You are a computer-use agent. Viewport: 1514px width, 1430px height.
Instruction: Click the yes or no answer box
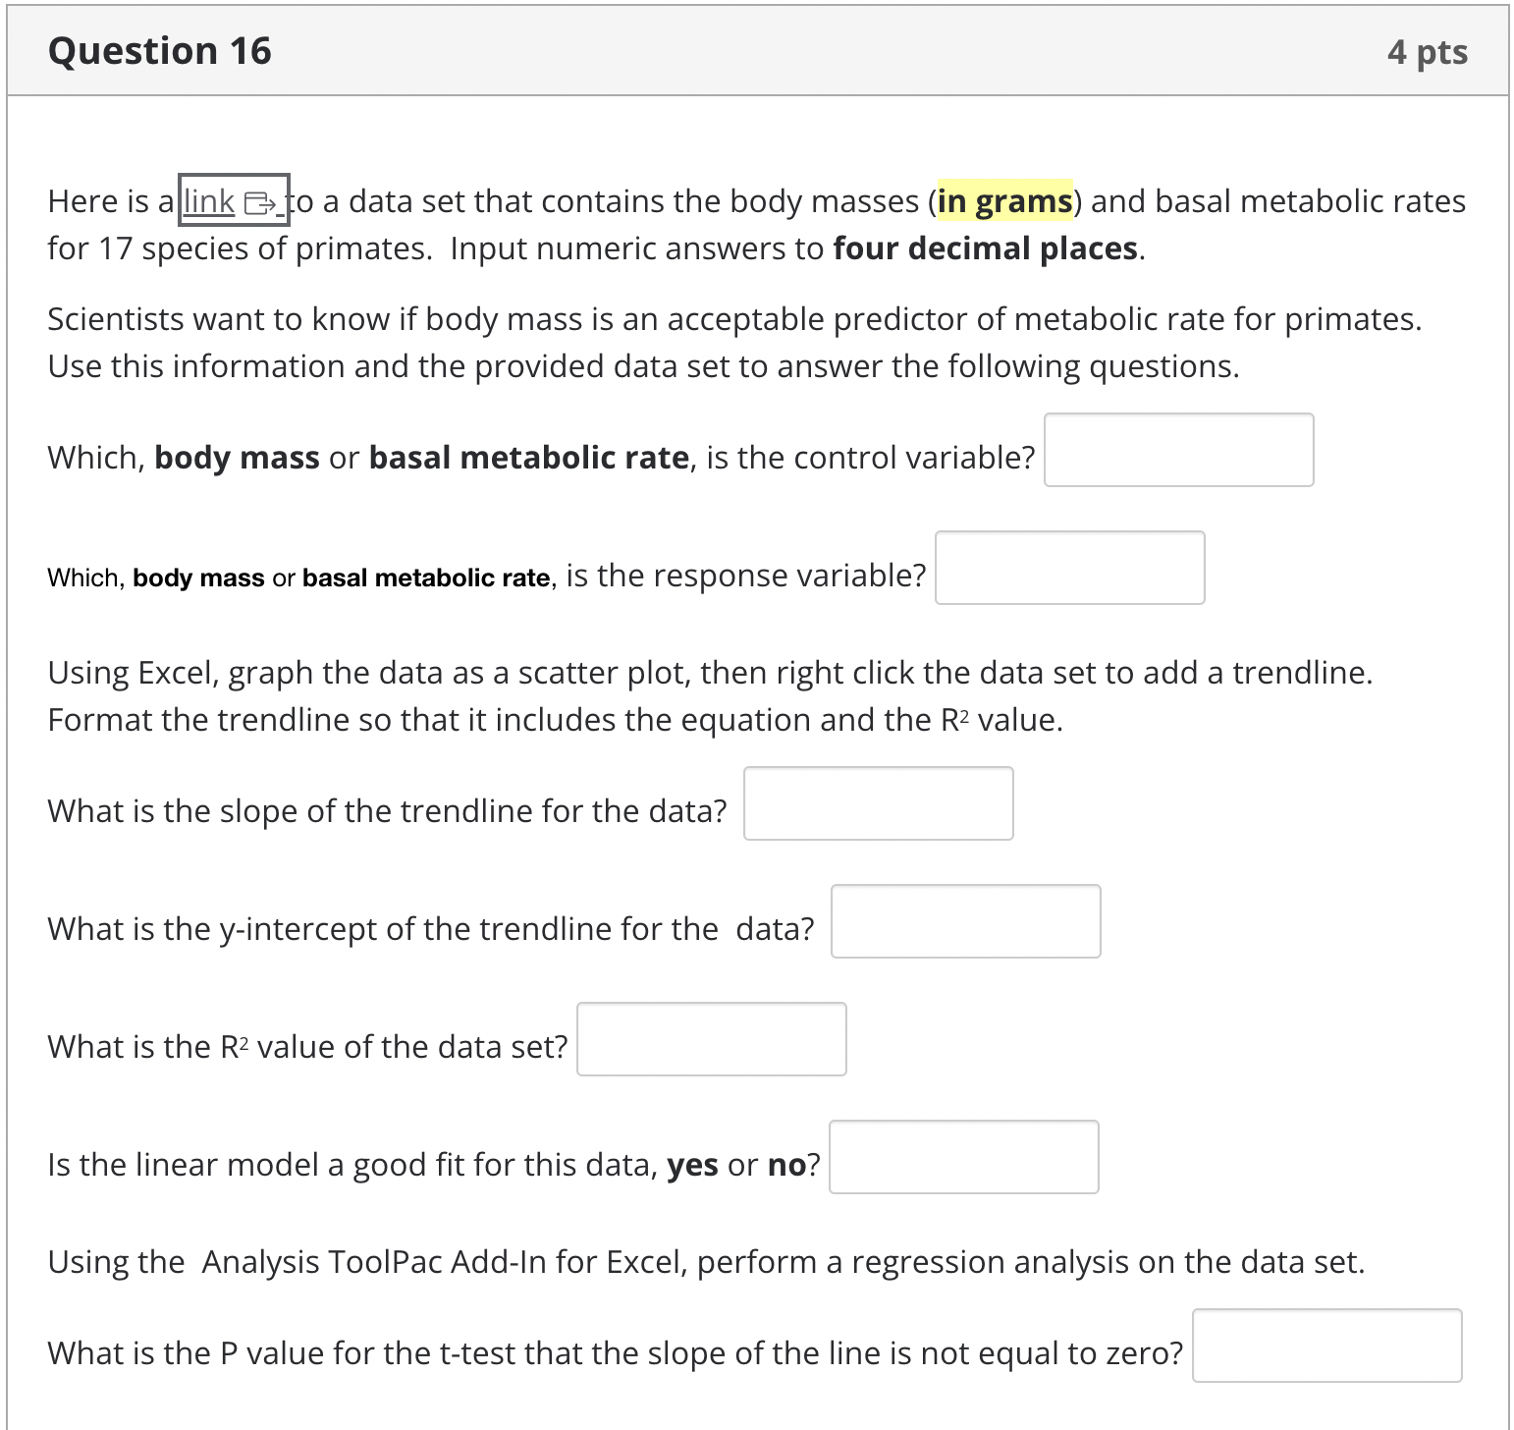click(962, 1157)
